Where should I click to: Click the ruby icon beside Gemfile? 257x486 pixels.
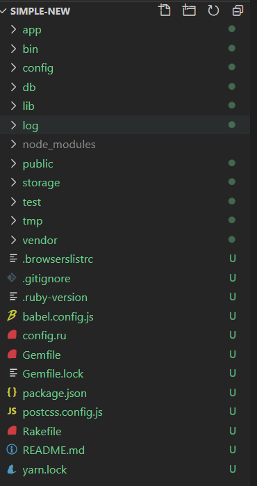(12, 355)
